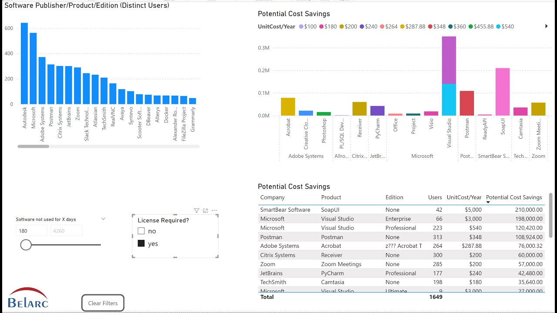Select the $540 legend swatch

(x=498, y=27)
